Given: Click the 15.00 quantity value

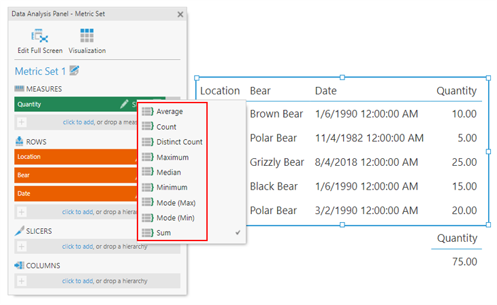Looking at the screenshot, I should (464, 186).
